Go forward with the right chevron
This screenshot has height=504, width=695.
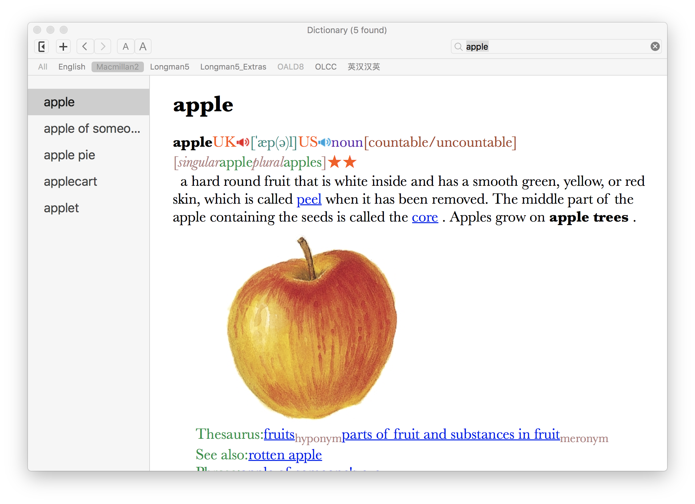click(x=103, y=46)
